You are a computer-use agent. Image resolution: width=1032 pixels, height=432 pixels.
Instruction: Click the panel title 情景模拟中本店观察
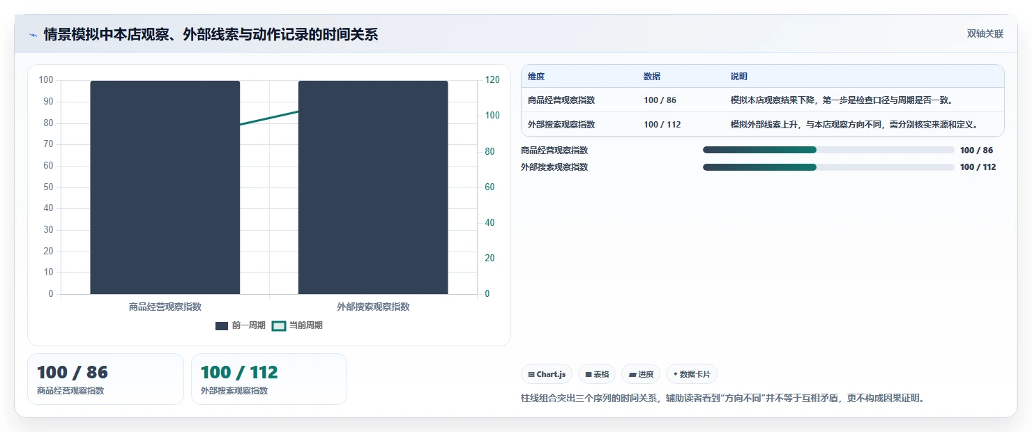(x=211, y=34)
